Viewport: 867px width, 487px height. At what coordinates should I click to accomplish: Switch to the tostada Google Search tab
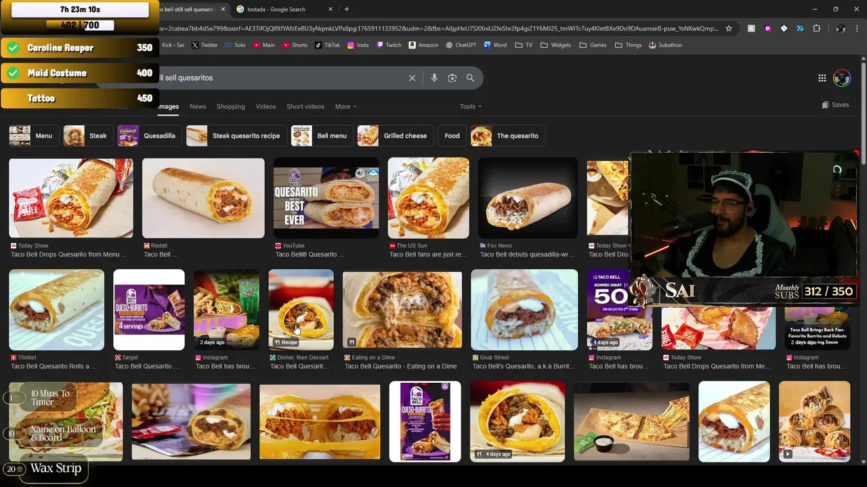pyautogui.click(x=284, y=9)
